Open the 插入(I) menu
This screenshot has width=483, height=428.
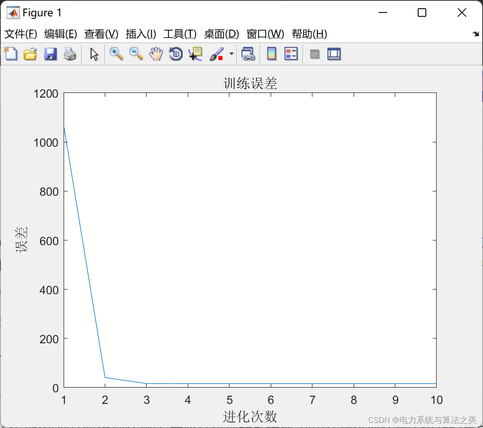point(141,34)
